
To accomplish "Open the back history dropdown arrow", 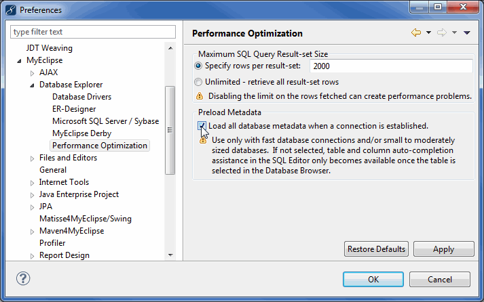I will [428, 33].
